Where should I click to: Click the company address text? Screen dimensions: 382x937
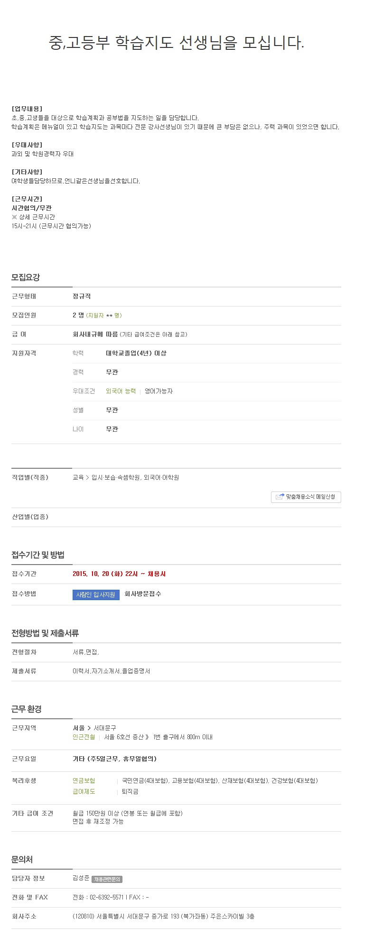[x=164, y=916]
